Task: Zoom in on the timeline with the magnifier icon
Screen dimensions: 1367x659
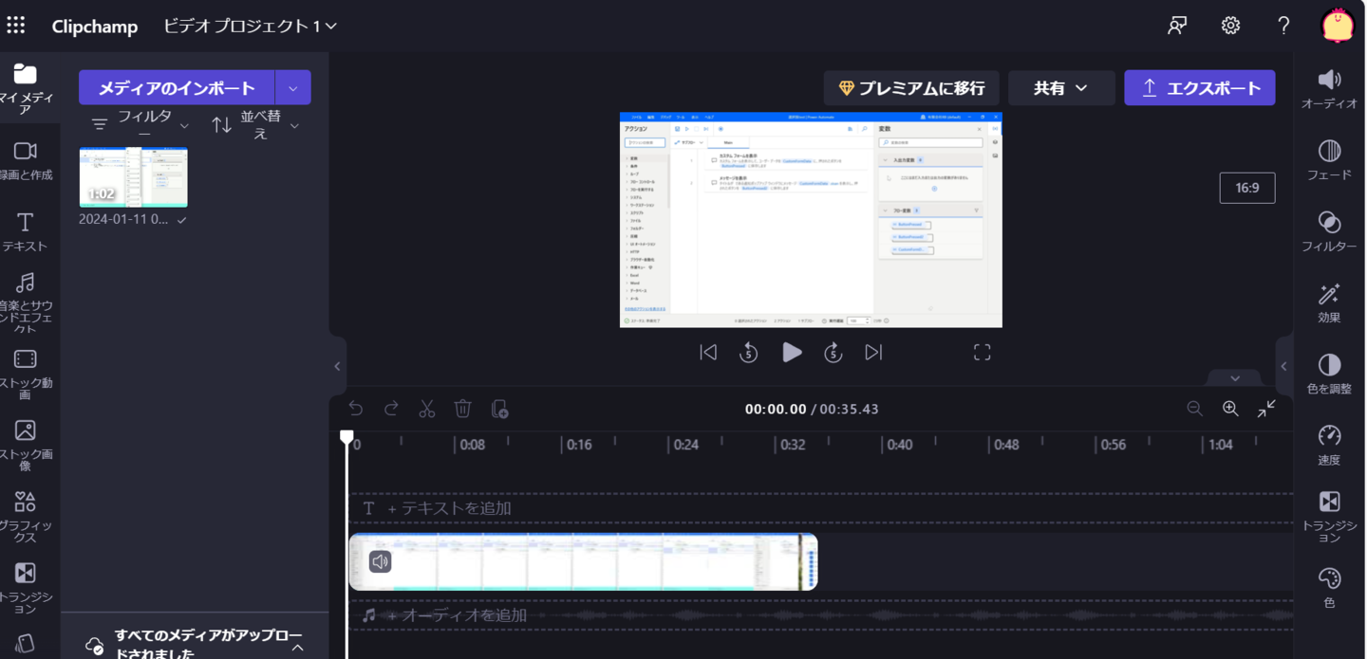Action: click(x=1230, y=409)
